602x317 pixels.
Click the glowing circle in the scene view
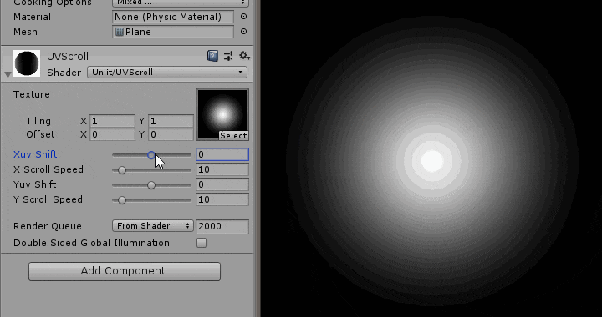(432, 161)
